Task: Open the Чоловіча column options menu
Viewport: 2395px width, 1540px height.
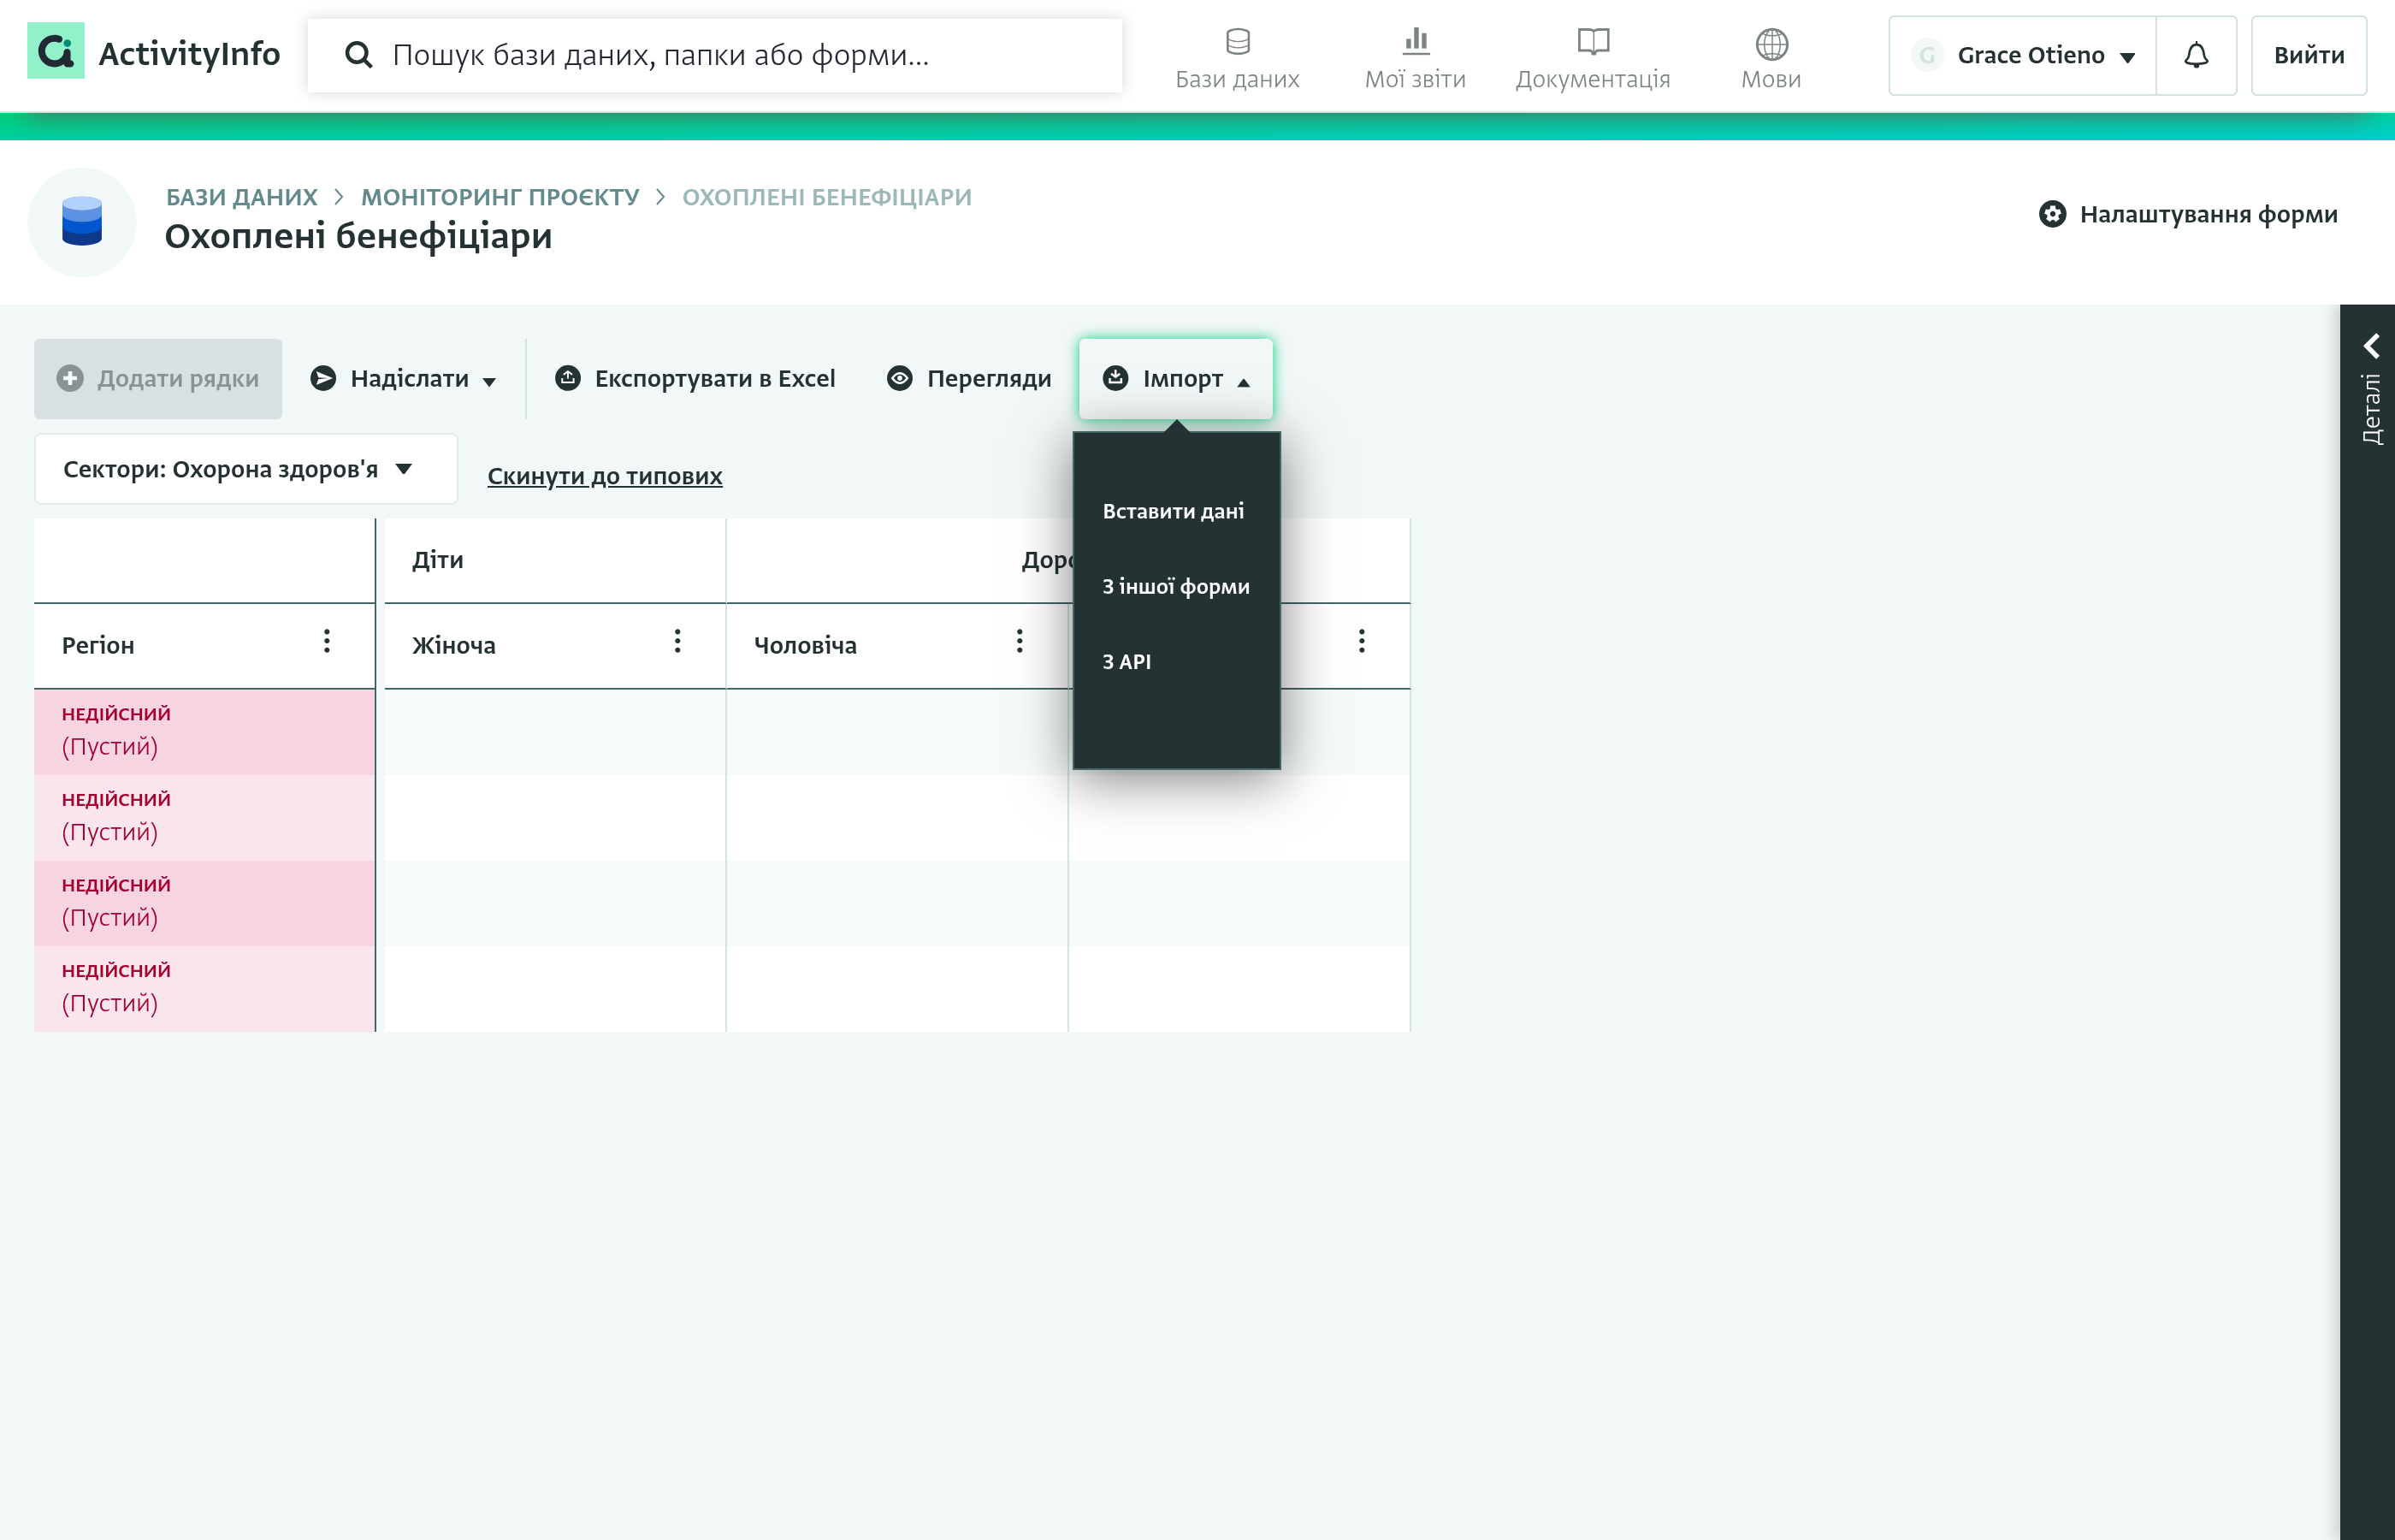Action: 1020,641
